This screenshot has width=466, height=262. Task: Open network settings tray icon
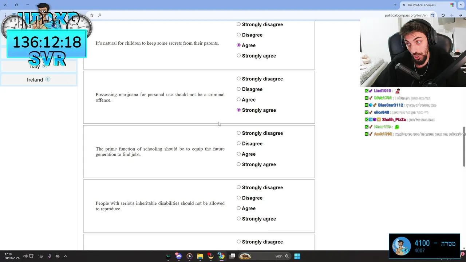(31, 256)
